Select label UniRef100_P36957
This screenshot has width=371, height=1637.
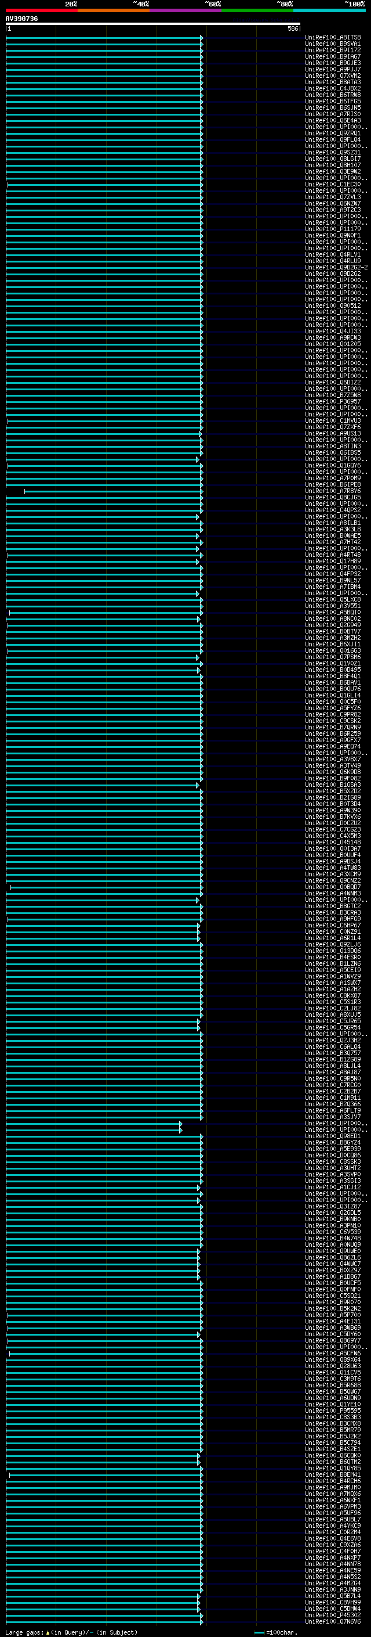click(x=333, y=402)
